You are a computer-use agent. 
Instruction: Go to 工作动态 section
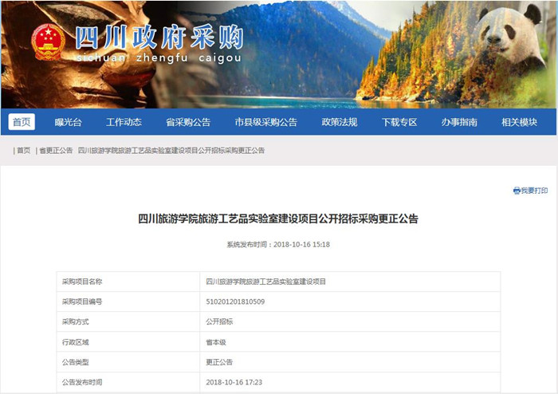(124, 122)
